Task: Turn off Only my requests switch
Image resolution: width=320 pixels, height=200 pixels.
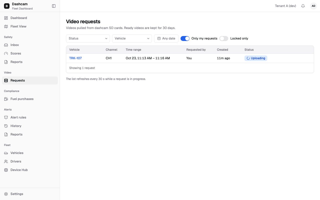Action: (x=185, y=38)
